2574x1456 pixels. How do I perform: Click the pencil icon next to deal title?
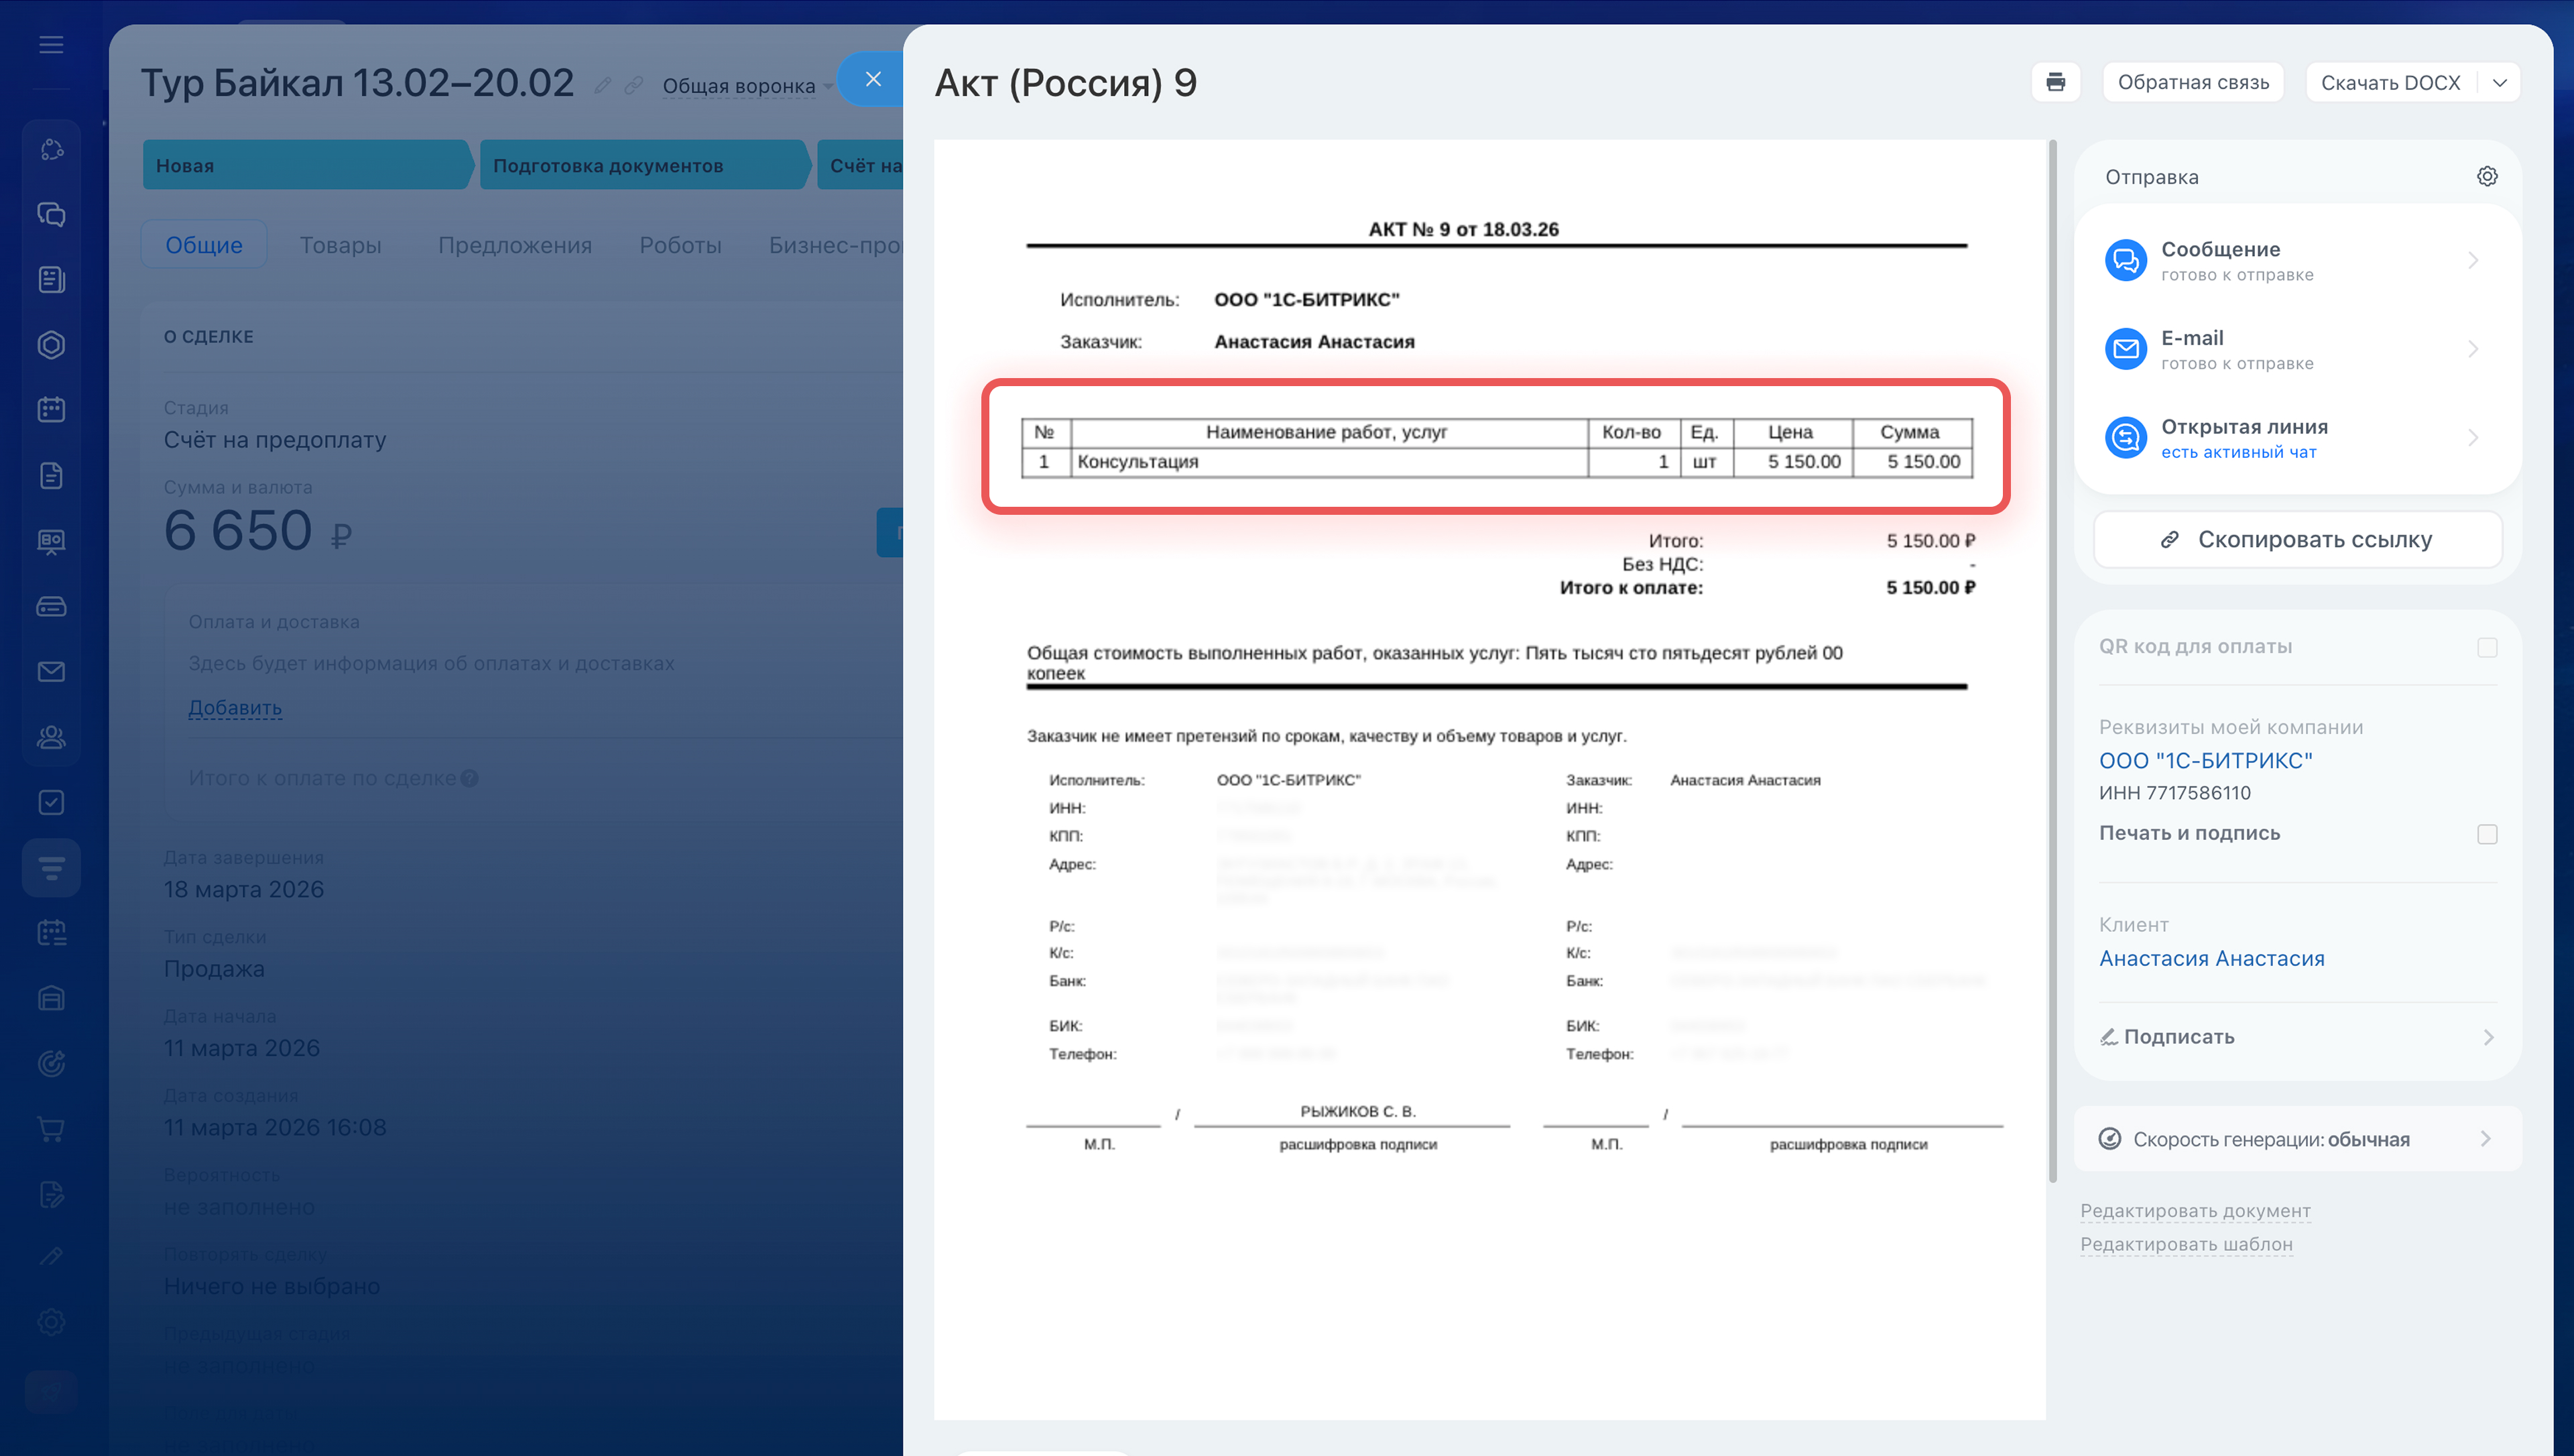[602, 85]
